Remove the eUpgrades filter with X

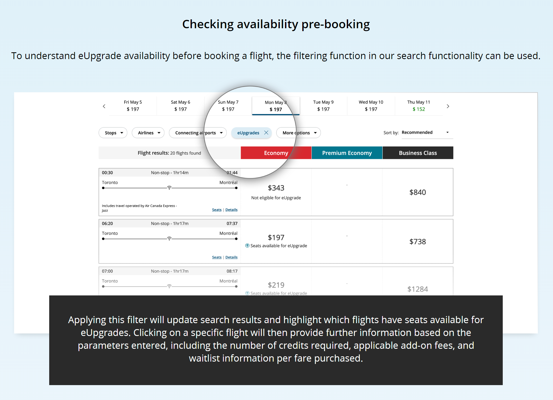(x=266, y=133)
